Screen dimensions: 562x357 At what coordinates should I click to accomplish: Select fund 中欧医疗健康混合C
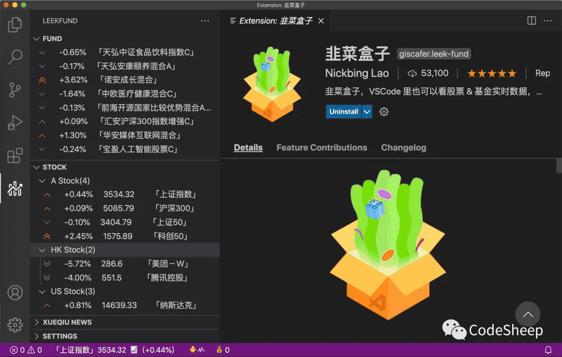(125, 94)
